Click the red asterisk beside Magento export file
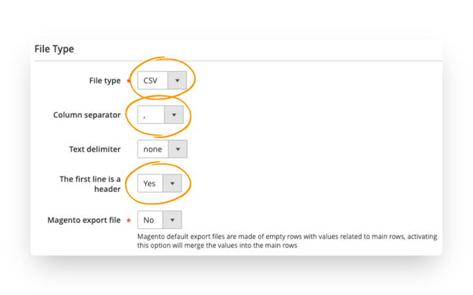Image resolution: width=473 pixels, height=295 pixels. click(x=129, y=220)
